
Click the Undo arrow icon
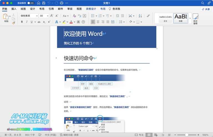pyautogui.click(x=49, y=3)
